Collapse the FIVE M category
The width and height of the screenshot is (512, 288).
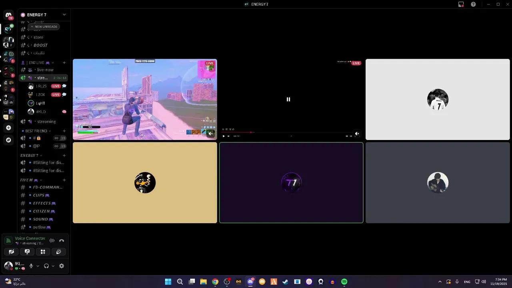(x=31, y=180)
